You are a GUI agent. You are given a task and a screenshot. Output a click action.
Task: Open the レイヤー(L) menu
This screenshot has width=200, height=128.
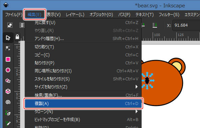75,15
